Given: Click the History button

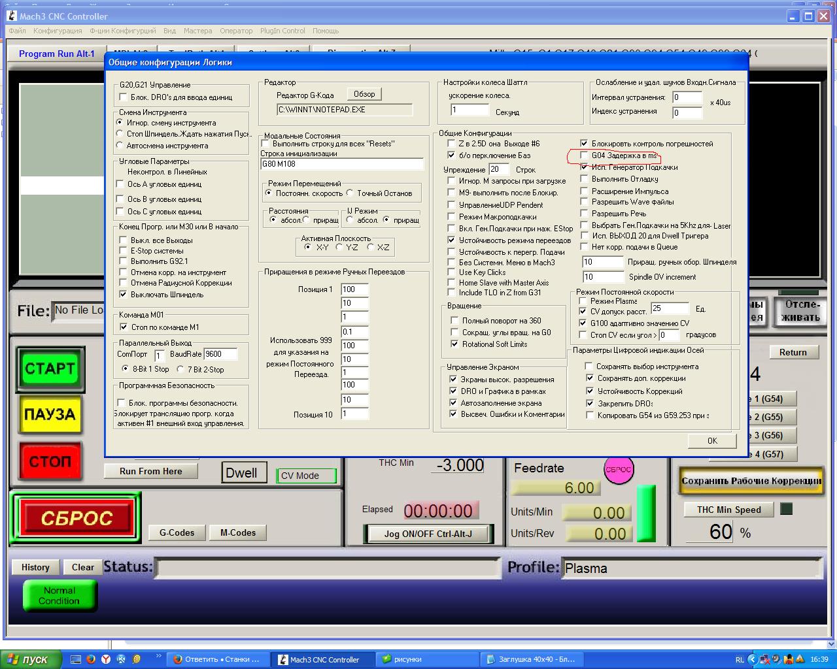Looking at the screenshot, I should coord(35,567).
